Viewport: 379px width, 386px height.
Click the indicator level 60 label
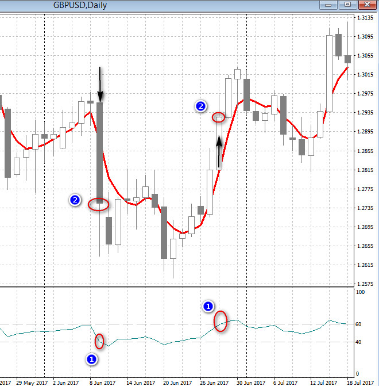(x=358, y=324)
